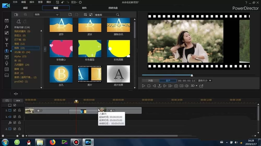Screen dimensions: 261x146
Task: Play the preview video
Action: [144, 86]
